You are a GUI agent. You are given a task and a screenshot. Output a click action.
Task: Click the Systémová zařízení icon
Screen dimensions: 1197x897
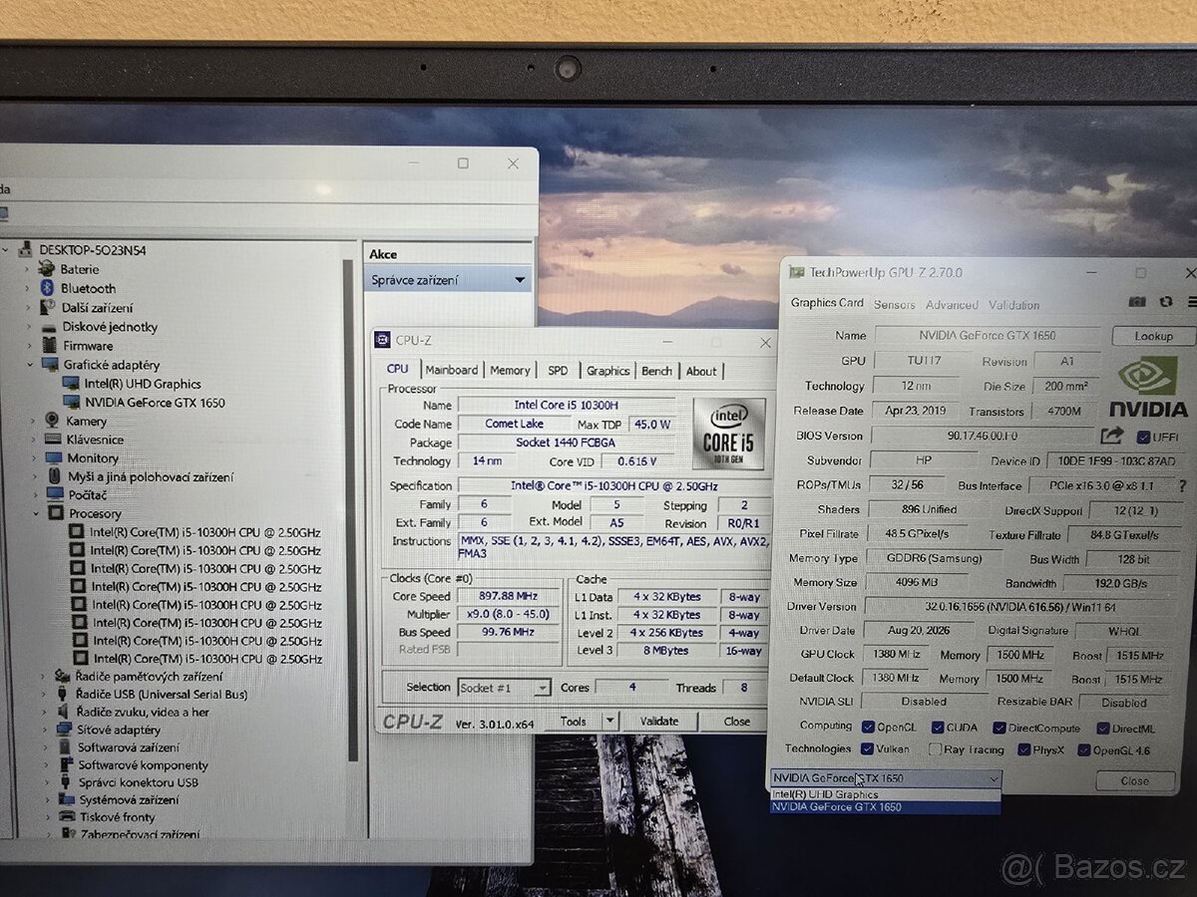[x=66, y=799]
